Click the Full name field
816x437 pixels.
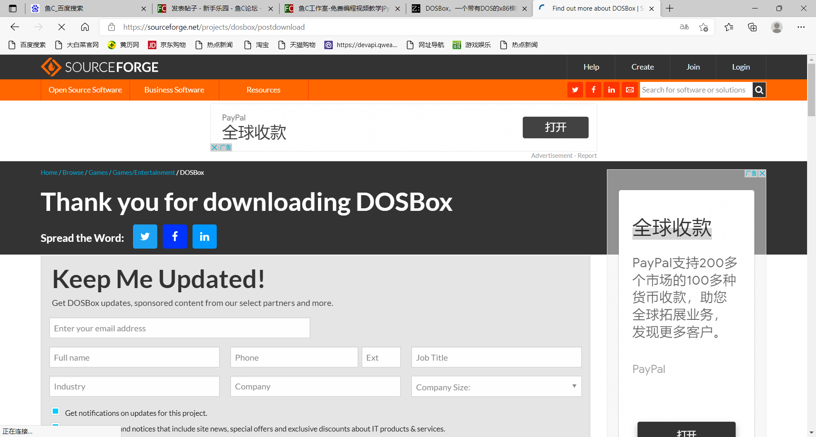click(134, 357)
